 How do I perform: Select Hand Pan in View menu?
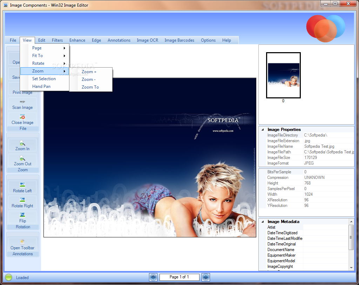[x=45, y=86]
